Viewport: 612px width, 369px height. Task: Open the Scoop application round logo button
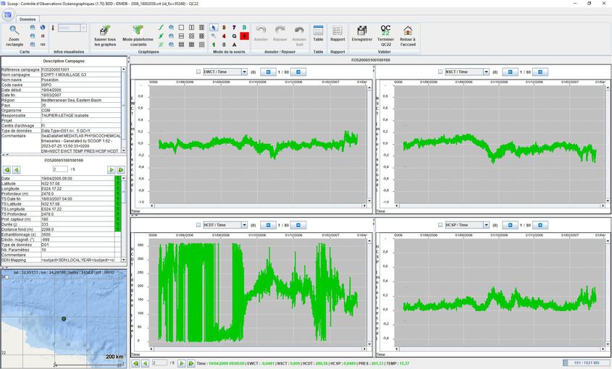point(8,14)
